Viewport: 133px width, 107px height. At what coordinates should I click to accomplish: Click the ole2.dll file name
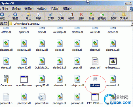pyautogui.click(x=42, y=32)
